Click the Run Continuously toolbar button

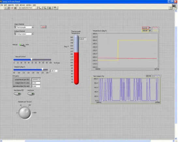pos(8,8)
